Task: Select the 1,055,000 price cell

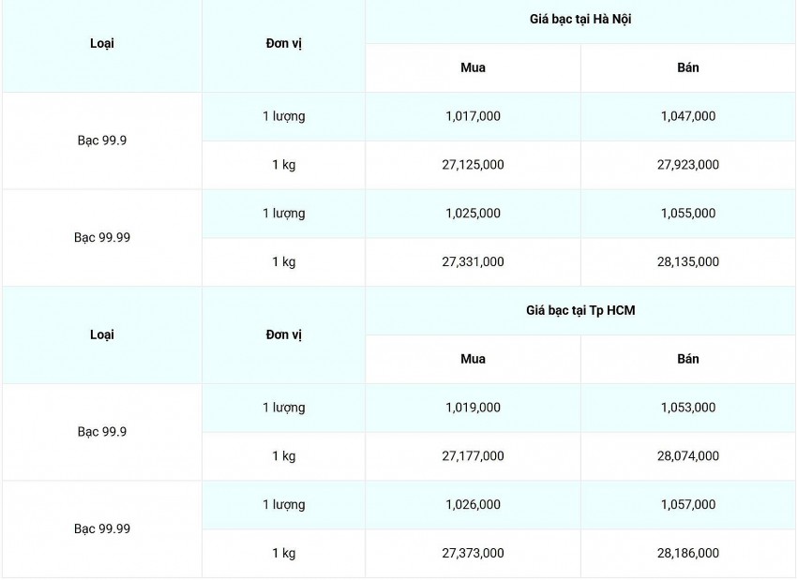Action: point(687,214)
